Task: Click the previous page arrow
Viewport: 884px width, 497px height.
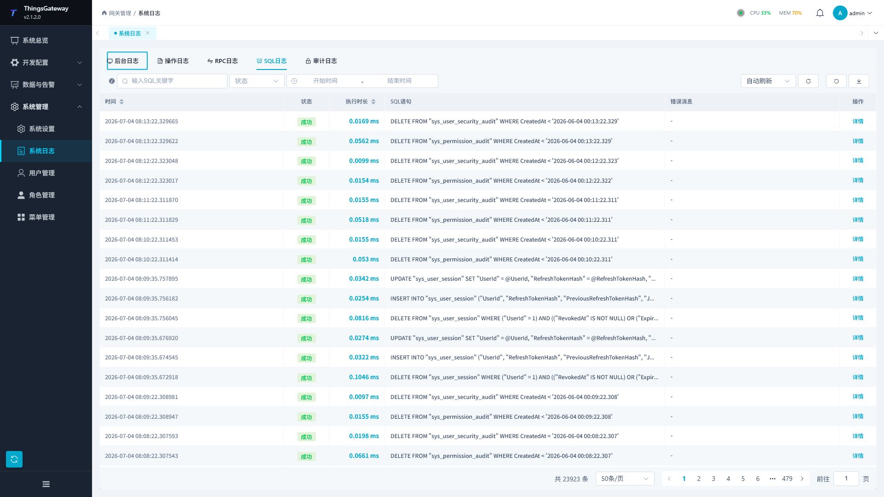Action: [x=669, y=479]
